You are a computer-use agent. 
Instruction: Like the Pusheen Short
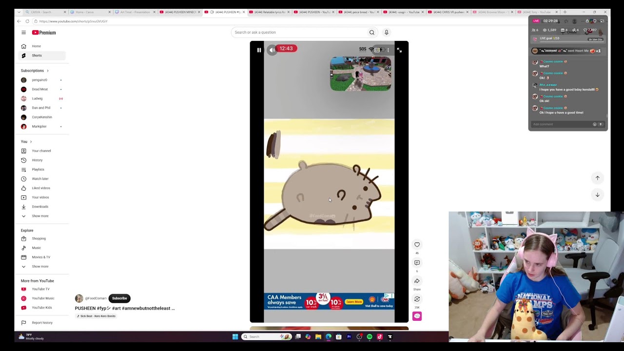(417, 245)
